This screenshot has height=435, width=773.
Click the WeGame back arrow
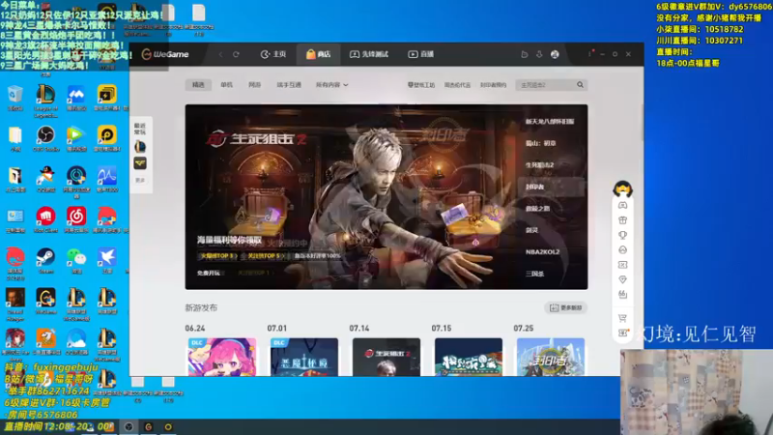coord(220,54)
